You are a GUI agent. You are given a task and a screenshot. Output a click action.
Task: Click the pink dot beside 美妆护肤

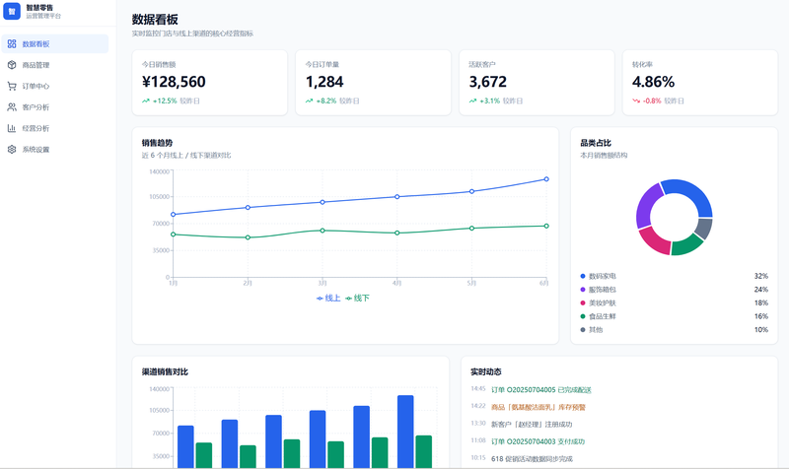583,303
